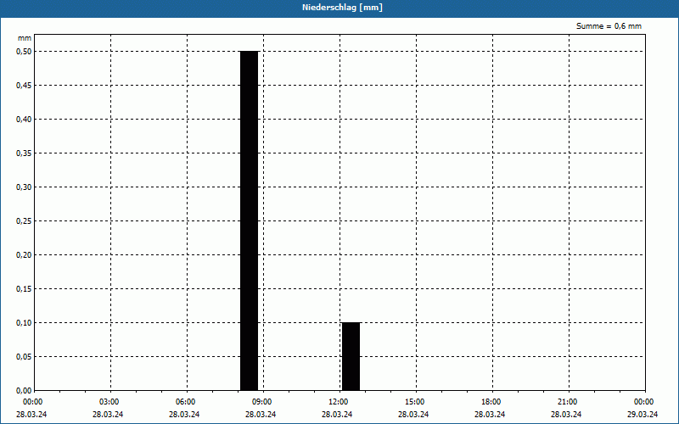This screenshot has width=679, height=424.
Task: Select the short 0,10 mm precipitation bar
Action: click(x=351, y=356)
